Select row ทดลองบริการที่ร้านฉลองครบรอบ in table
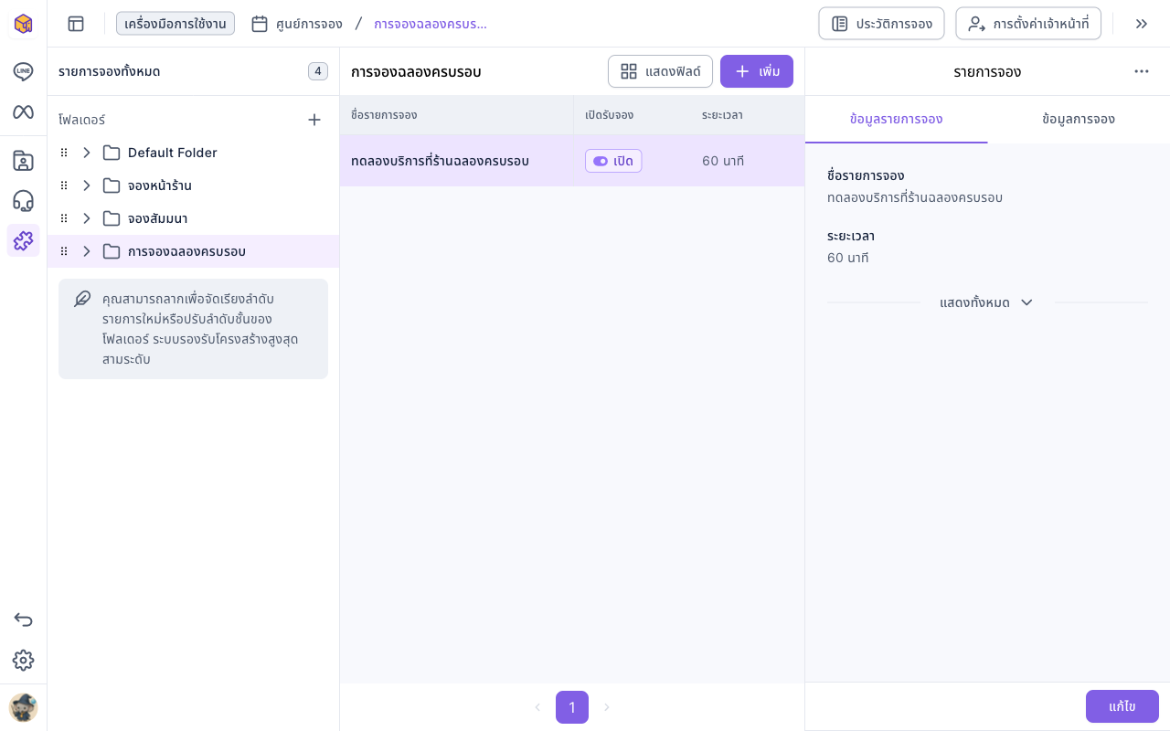The image size is (1170, 731). (x=572, y=161)
